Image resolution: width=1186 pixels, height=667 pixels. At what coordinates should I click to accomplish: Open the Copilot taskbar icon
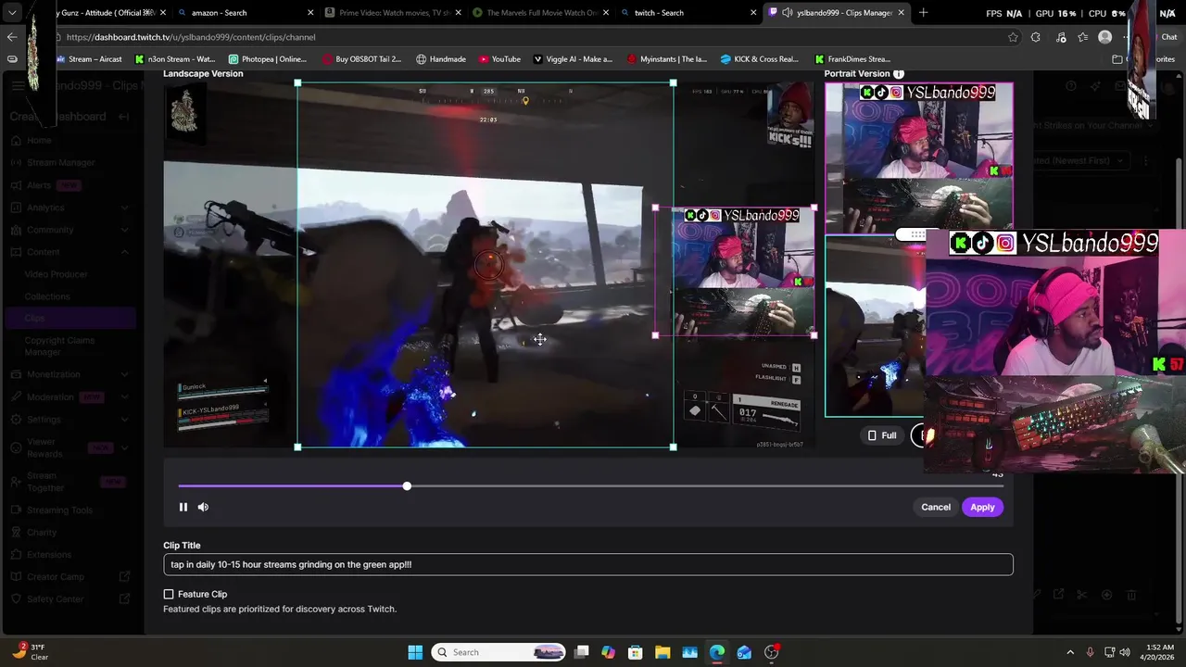click(608, 652)
